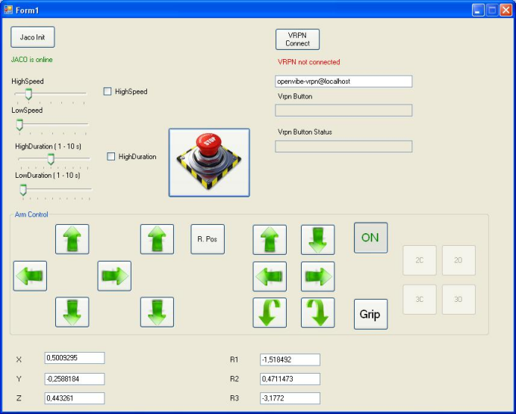516x414 pixels.
Task: Click the R2 value field
Action: point(290,379)
